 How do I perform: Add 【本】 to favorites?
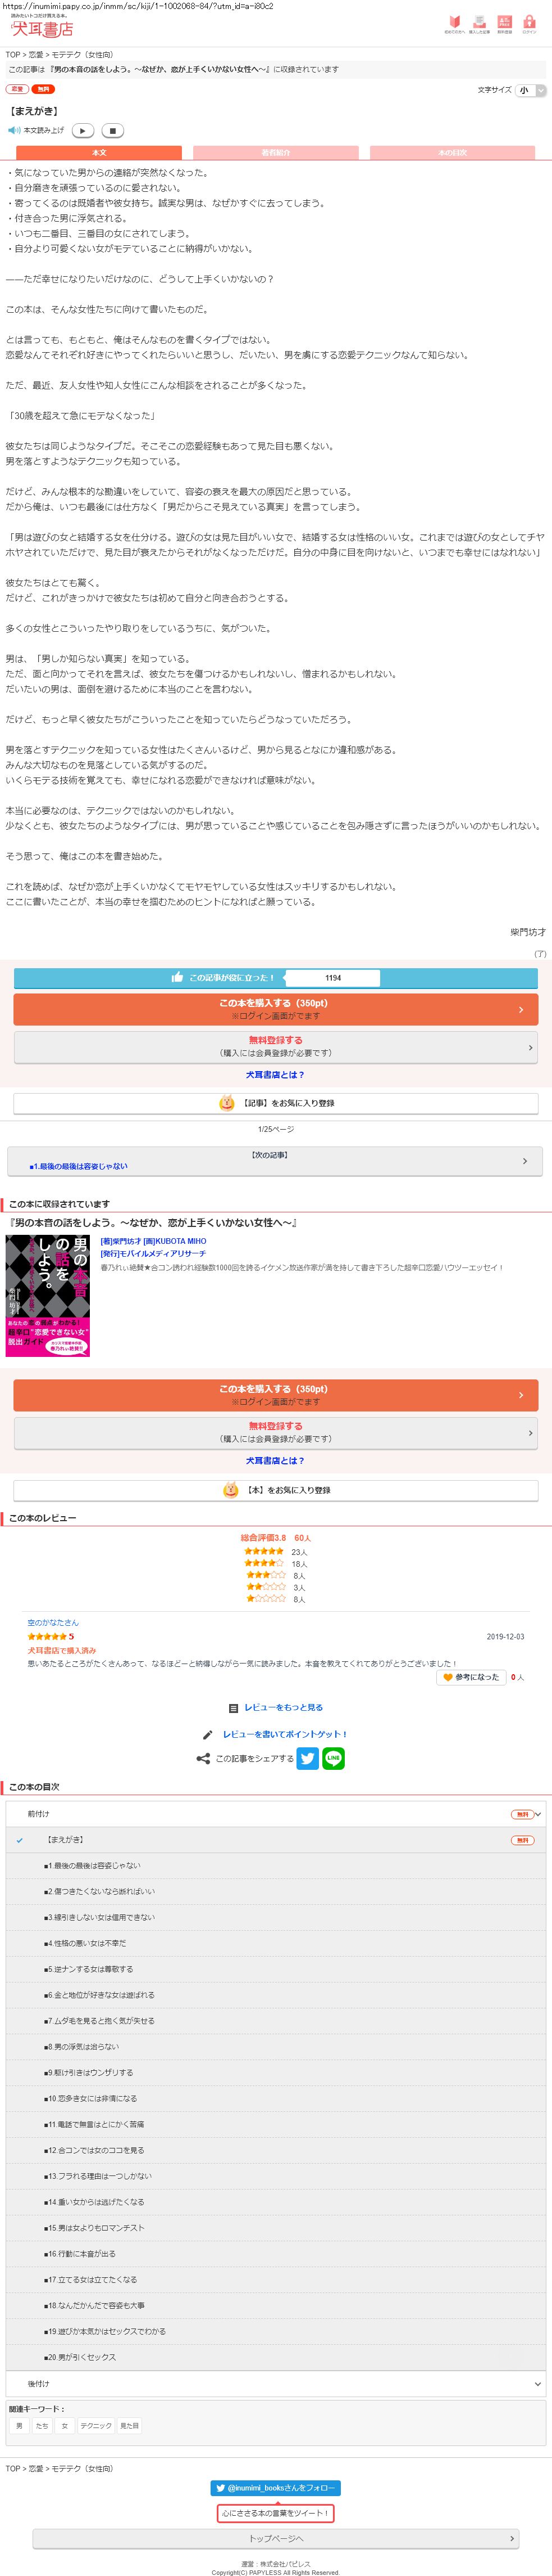(x=276, y=1489)
